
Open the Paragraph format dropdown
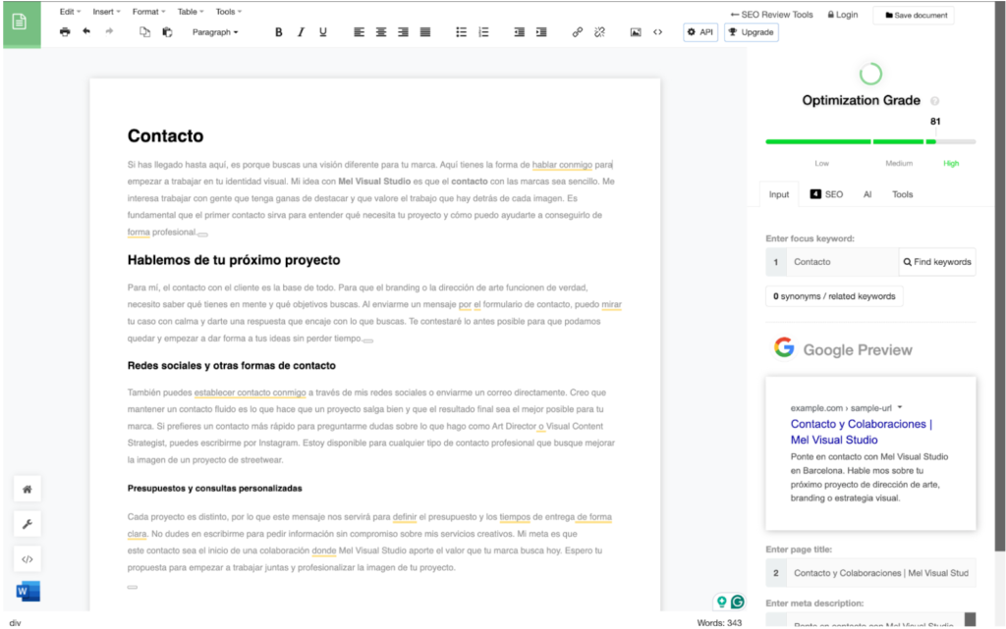point(214,32)
